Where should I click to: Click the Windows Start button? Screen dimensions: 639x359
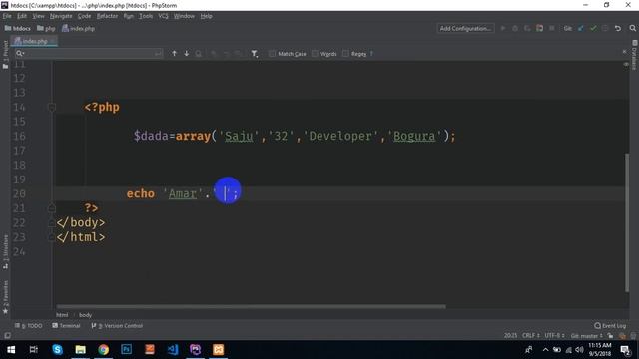click(11, 350)
